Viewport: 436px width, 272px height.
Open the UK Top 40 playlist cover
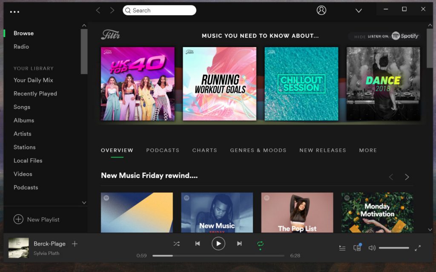138,84
